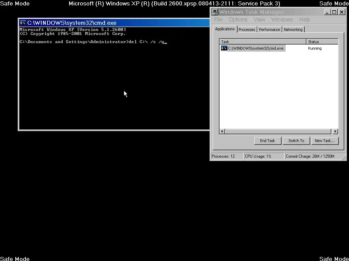The width and height of the screenshot is (349, 261).
Task: Click the task list left scroll arrow
Action: click(222, 132)
